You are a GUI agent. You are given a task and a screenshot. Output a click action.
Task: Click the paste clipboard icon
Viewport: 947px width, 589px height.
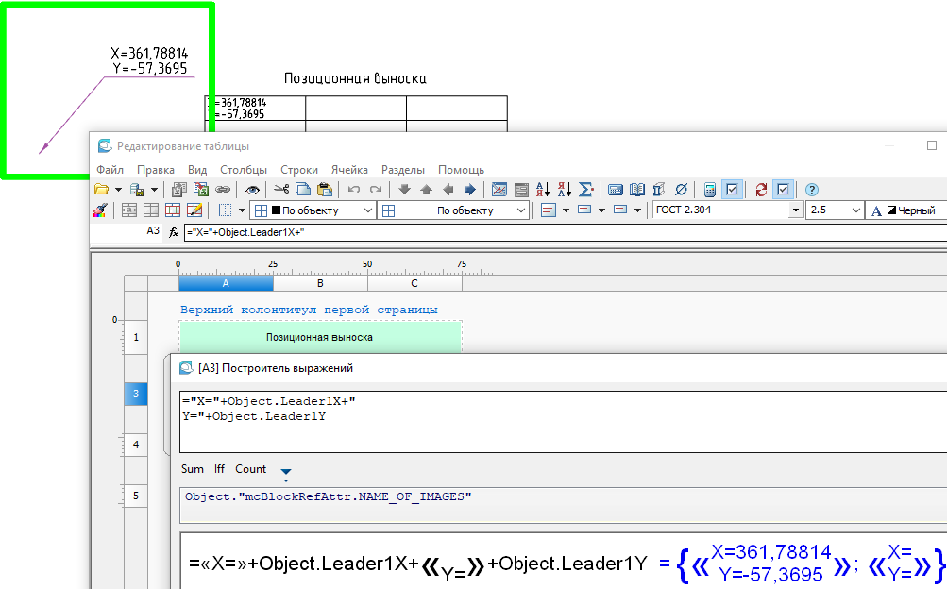pyautogui.click(x=325, y=190)
